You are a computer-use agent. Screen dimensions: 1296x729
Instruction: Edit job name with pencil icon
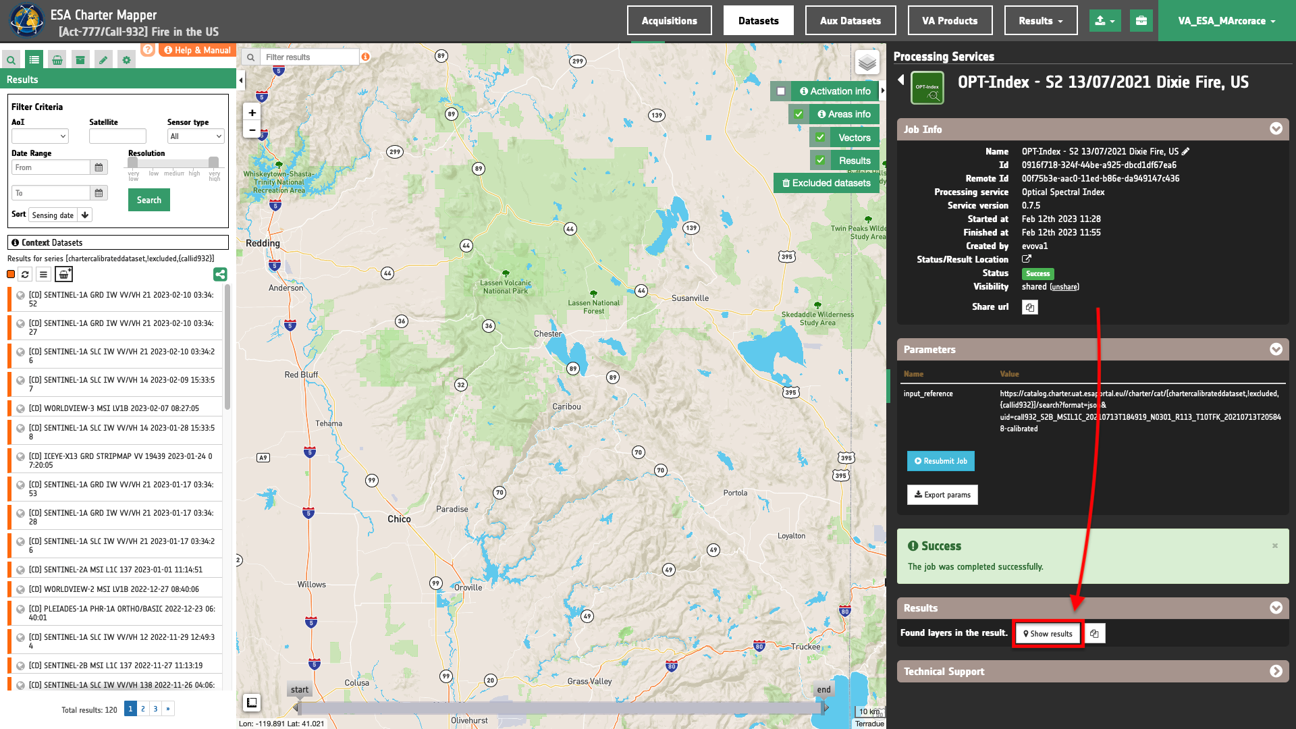pyautogui.click(x=1185, y=151)
